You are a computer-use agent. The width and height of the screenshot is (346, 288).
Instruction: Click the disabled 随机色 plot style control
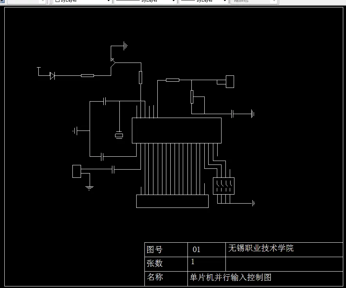254,2
